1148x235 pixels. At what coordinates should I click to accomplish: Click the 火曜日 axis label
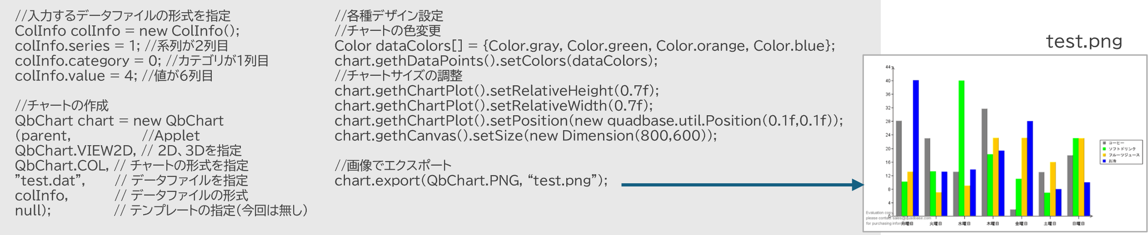[x=936, y=223]
